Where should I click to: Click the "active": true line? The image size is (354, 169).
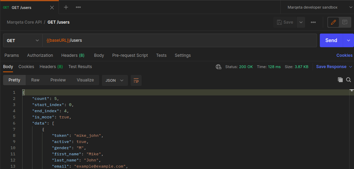[x=70, y=142]
